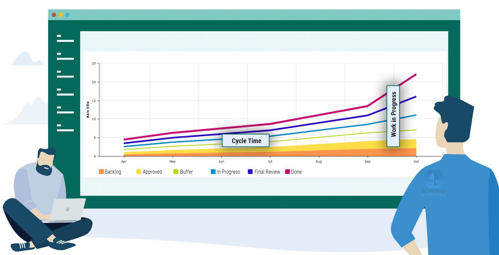
Task: Select the orange Backlog legend swatch
Action: [101, 172]
